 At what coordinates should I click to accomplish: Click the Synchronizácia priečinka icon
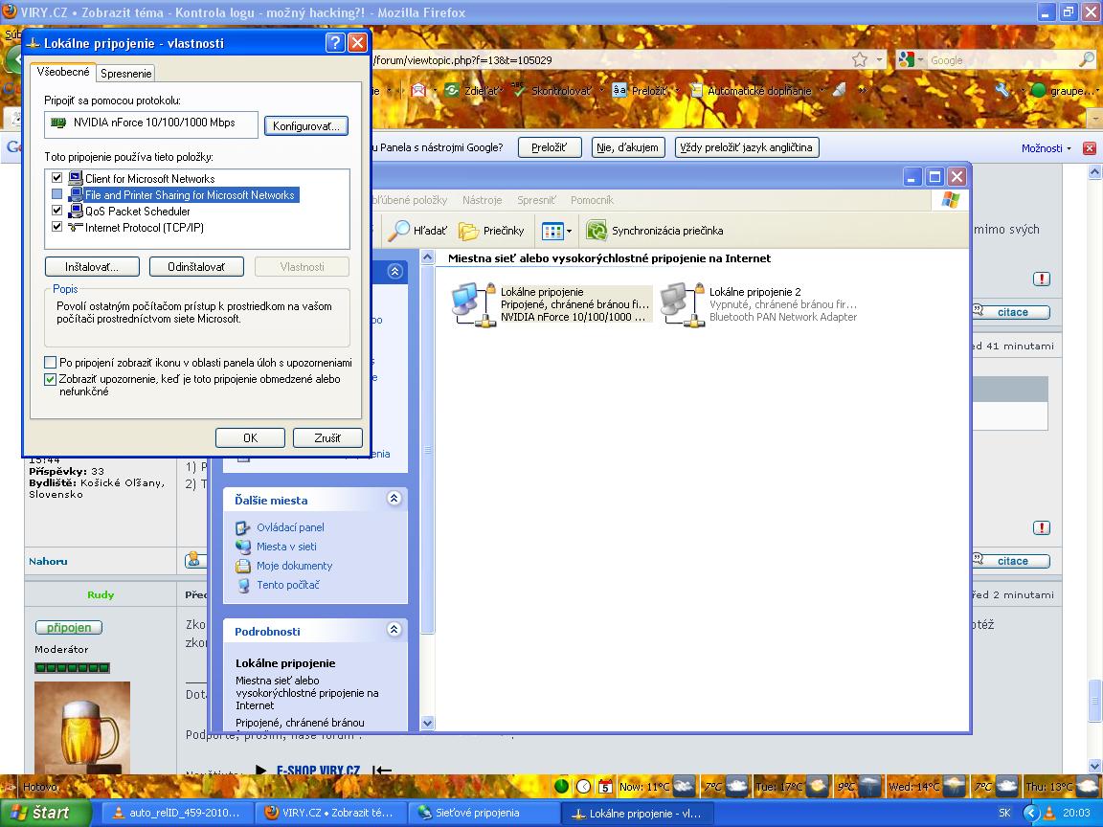597,231
